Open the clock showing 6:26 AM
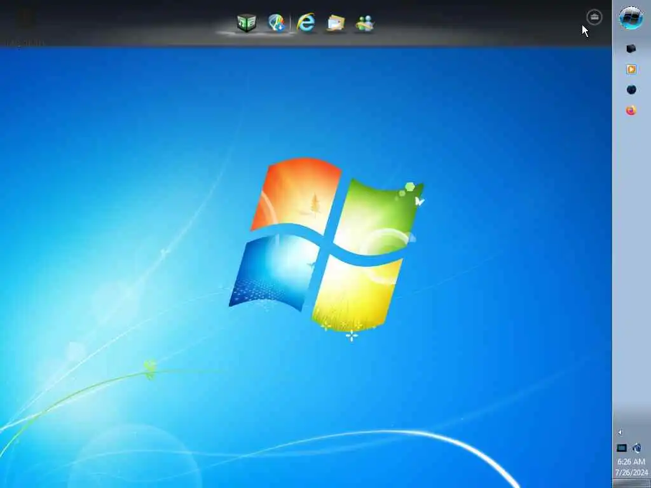 (631, 461)
